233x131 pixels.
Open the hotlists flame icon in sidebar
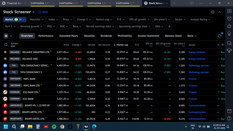(229, 26)
